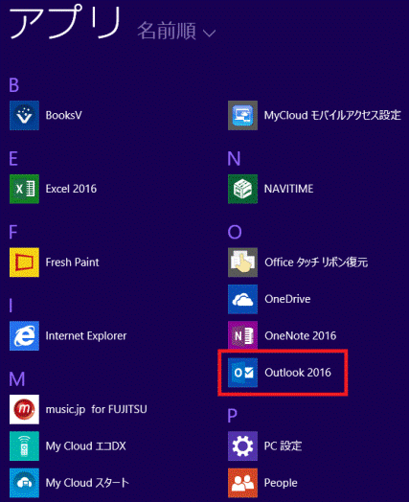
Task: Select the Fresh Paint label
Action: coord(73,262)
